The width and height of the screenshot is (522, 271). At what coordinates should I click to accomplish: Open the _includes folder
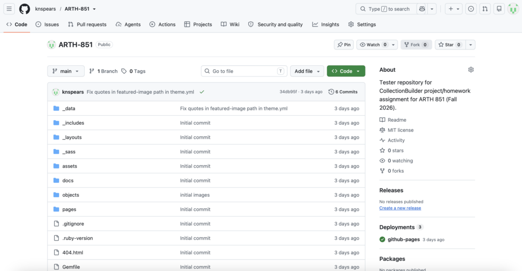[73, 123]
